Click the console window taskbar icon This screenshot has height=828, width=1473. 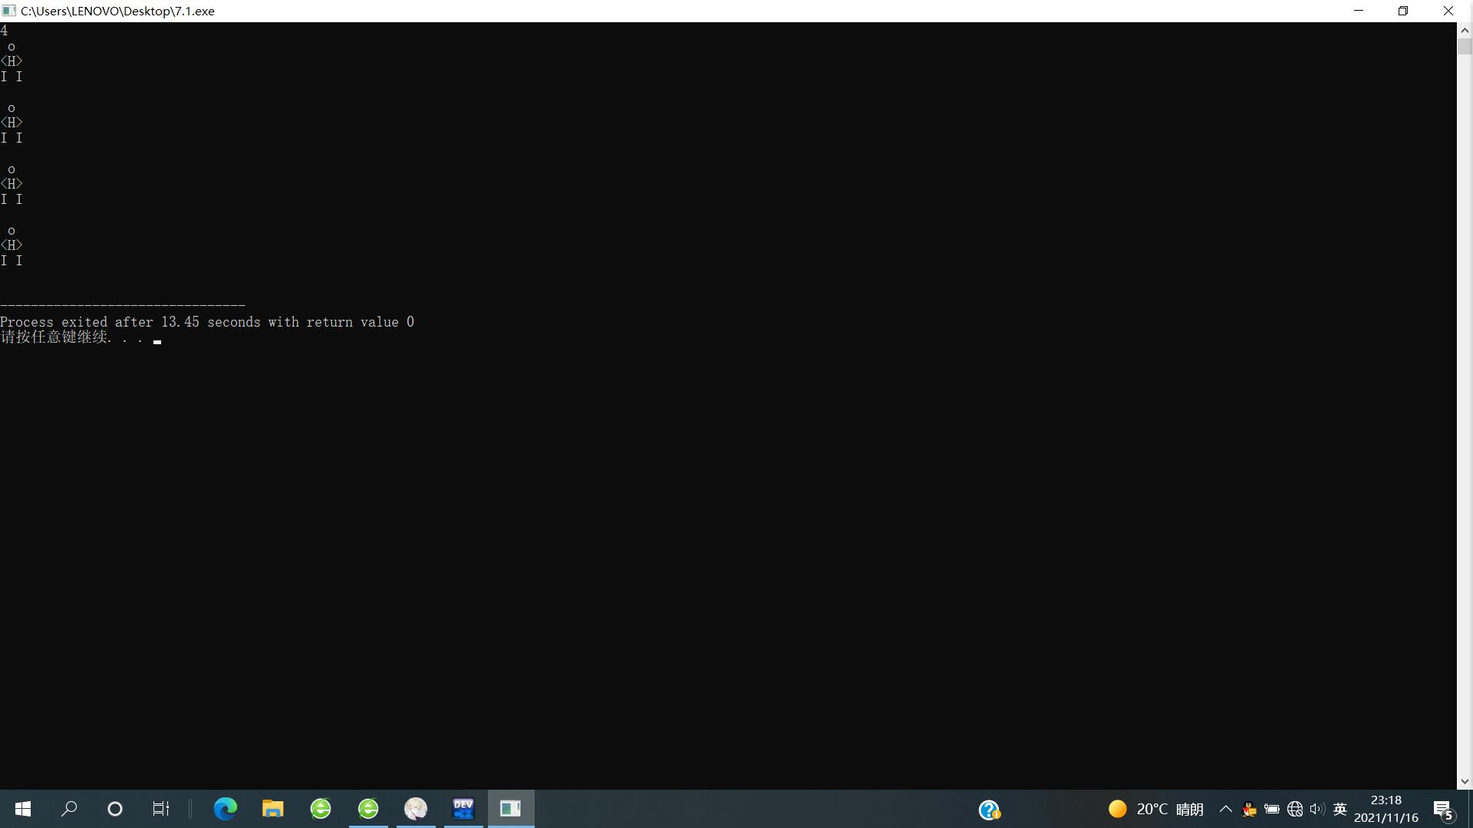click(511, 809)
